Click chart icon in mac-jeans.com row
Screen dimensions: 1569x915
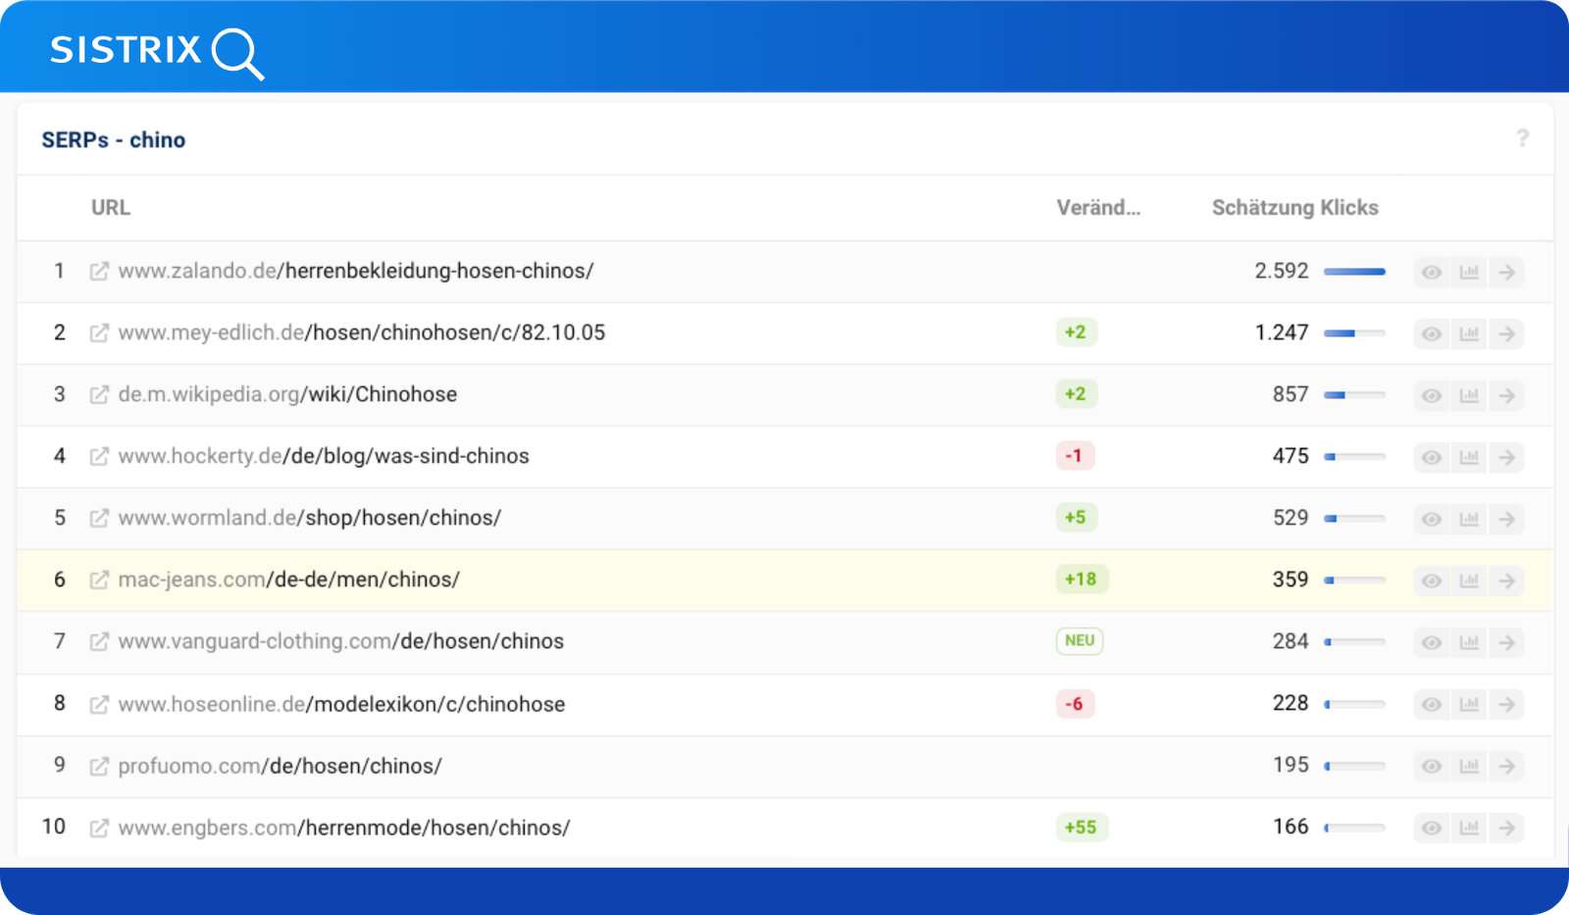1469,581
